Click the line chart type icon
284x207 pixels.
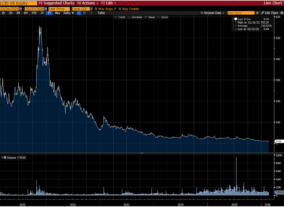point(80,13)
